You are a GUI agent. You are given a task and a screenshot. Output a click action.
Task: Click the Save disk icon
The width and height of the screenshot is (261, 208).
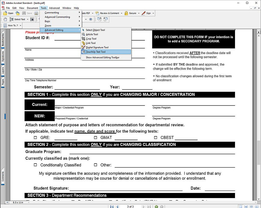click(24, 13)
